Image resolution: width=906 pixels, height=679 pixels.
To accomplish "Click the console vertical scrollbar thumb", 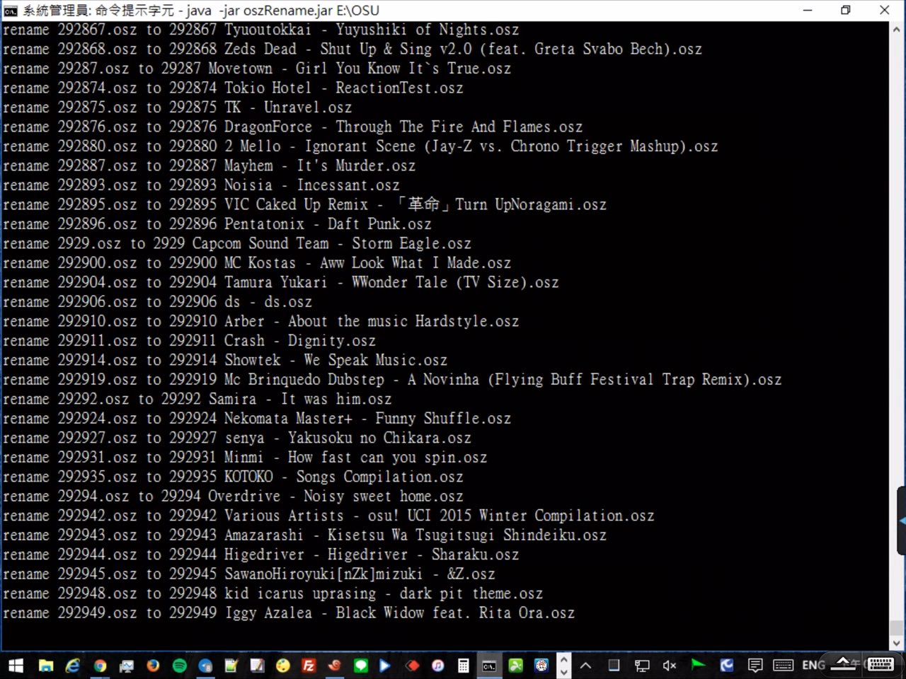I will point(897,627).
